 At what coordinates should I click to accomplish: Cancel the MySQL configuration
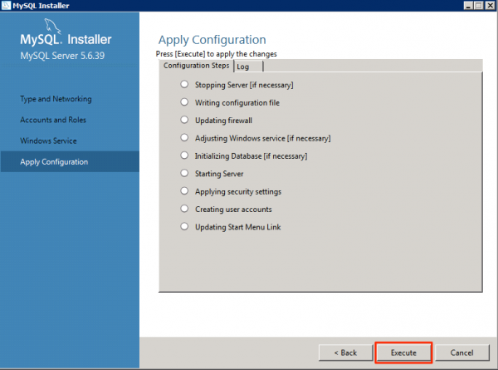pyautogui.click(x=461, y=353)
